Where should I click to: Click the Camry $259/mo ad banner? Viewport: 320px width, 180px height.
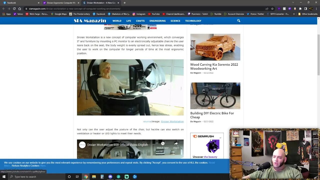coord(130,27)
